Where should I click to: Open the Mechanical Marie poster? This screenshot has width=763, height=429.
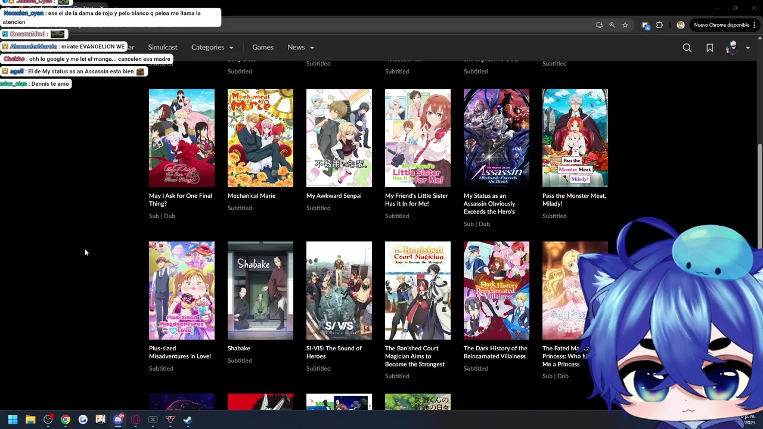tap(260, 138)
